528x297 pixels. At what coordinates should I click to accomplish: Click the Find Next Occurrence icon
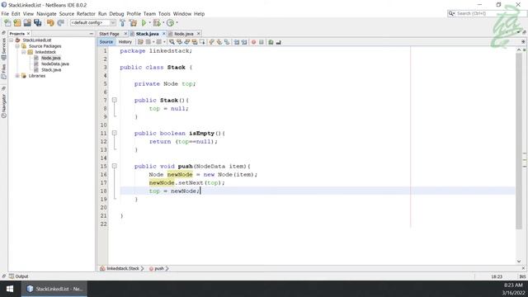pyautogui.click(x=187, y=42)
